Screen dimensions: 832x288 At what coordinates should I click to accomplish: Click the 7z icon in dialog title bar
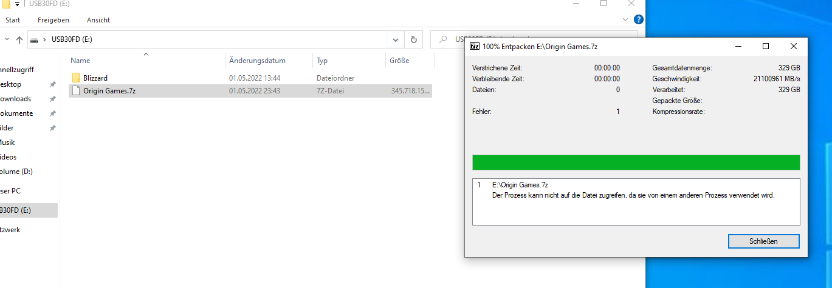pos(475,46)
